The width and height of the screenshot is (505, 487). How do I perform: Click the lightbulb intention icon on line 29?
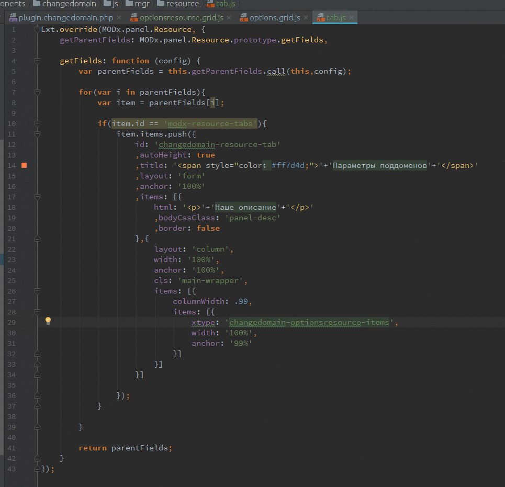[48, 321]
